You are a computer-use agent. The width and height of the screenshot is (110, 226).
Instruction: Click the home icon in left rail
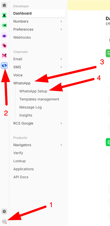[x=4, y=5]
